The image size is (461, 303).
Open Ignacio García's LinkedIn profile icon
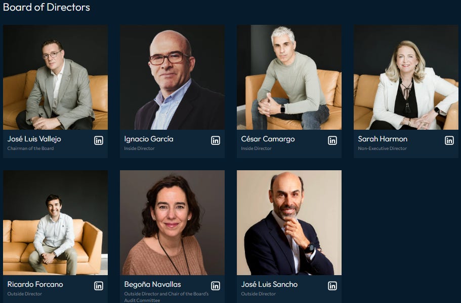pyautogui.click(x=216, y=140)
